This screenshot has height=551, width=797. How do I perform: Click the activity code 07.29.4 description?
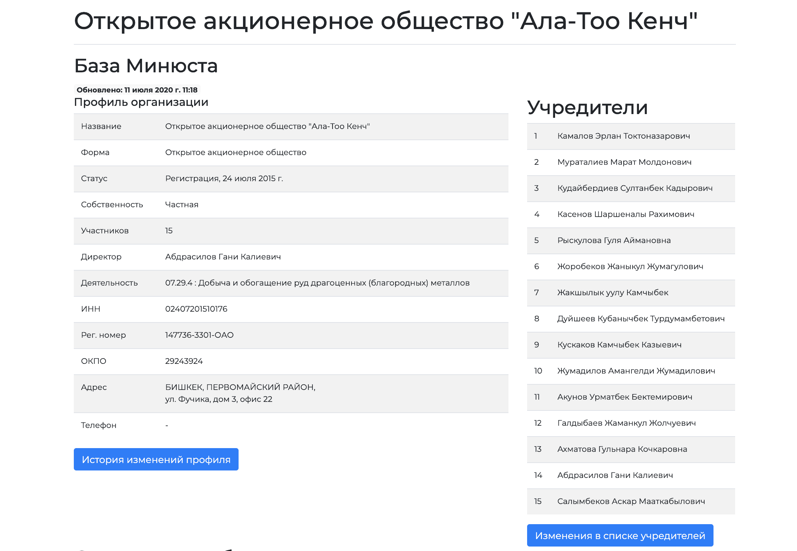pos(317,283)
